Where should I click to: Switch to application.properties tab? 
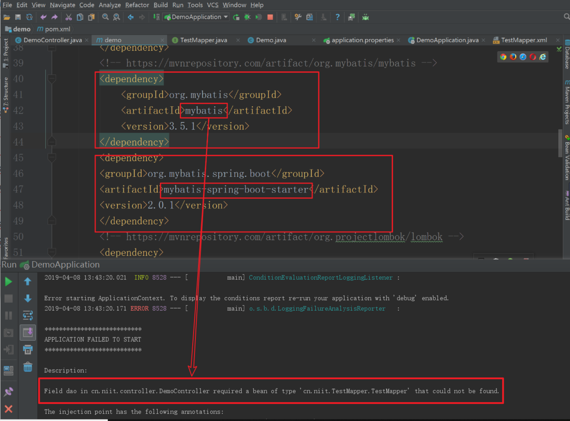pyautogui.click(x=362, y=40)
